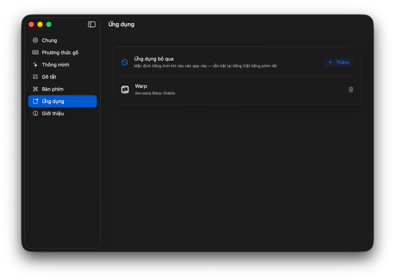Screen dimensions: 395x280
Task: Click the sparkle icon beside Thông minh
Action: pos(36,64)
